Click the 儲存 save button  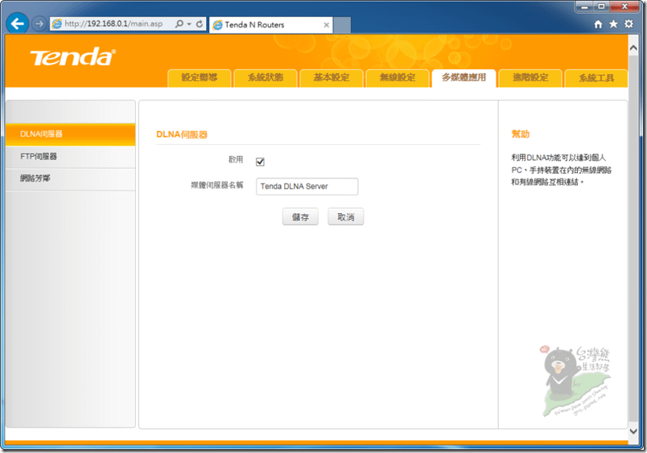tap(300, 217)
